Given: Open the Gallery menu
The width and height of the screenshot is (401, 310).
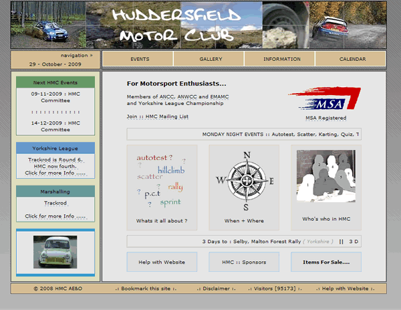Looking at the screenshot, I should (211, 60).
